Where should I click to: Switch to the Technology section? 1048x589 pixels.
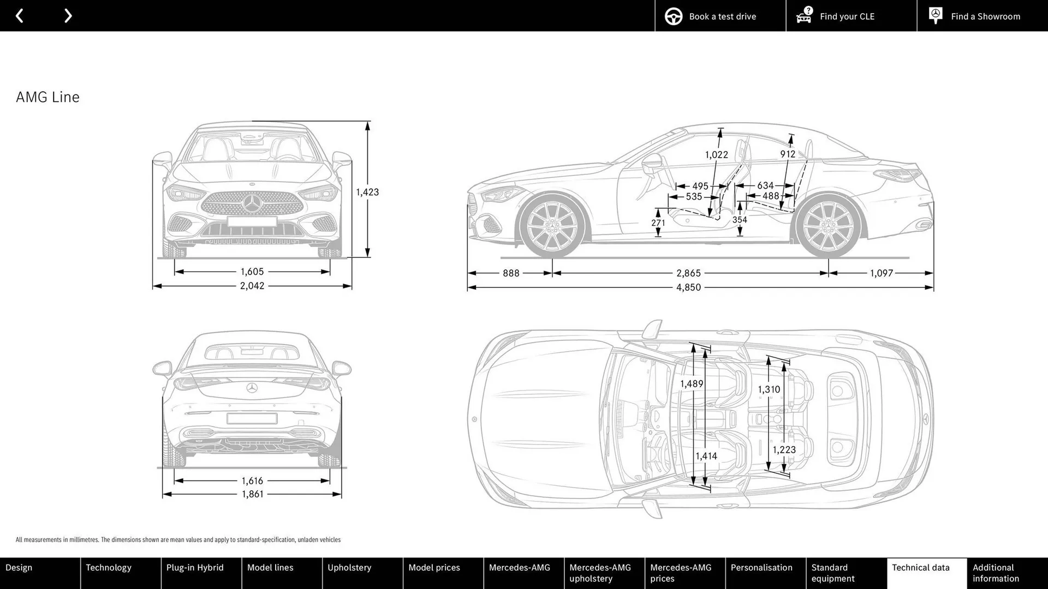pos(108,567)
